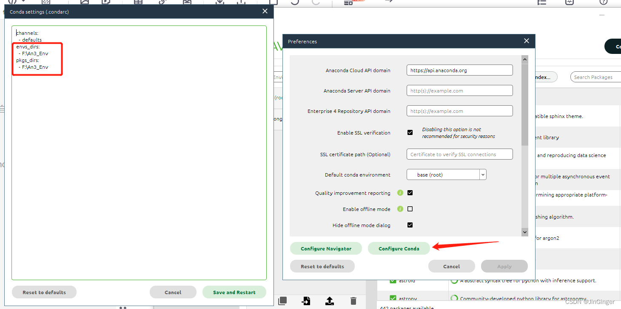Click Anaconda Cloud API domain field
Image resolution: width=621 pixels, height=309 pixels.
pyautogui.click(x=459, y=70)
